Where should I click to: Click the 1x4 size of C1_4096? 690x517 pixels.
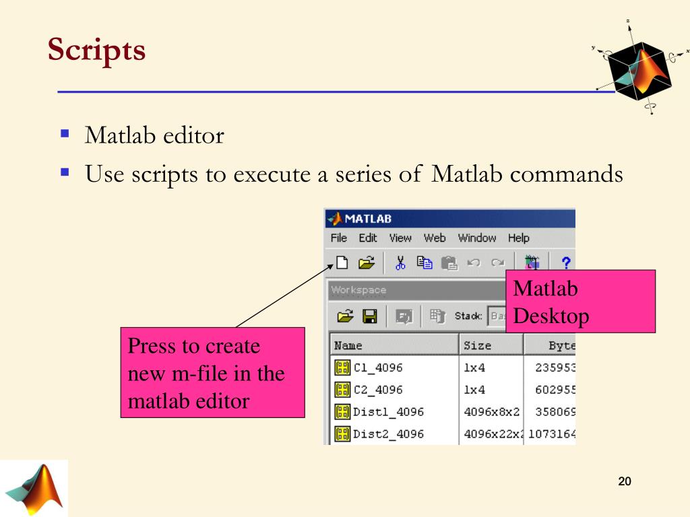click(474, 368)
